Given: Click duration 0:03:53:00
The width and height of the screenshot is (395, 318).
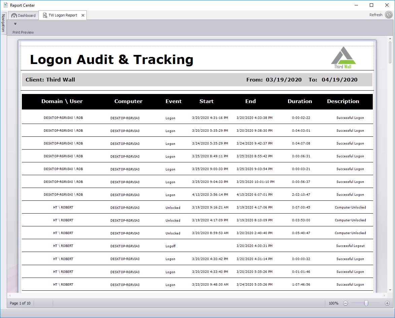Looking at the screenshot, I should click(301, 220).
